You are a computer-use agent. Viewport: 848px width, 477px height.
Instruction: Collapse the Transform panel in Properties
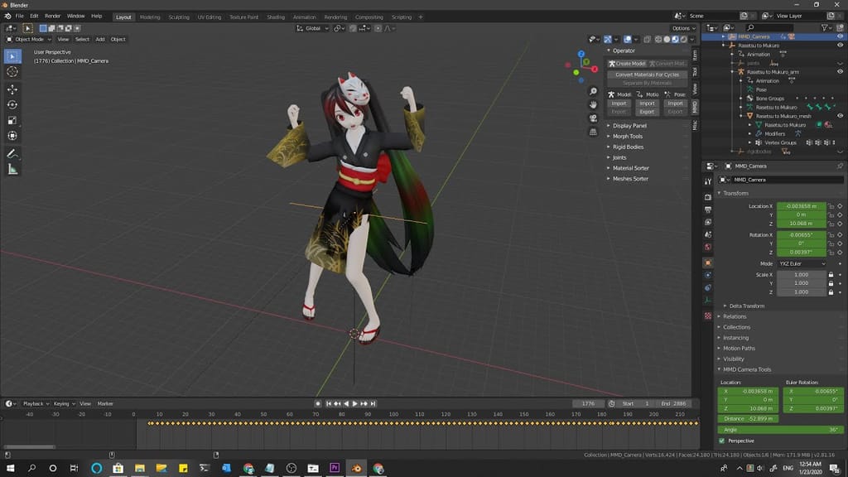(729, 193)
